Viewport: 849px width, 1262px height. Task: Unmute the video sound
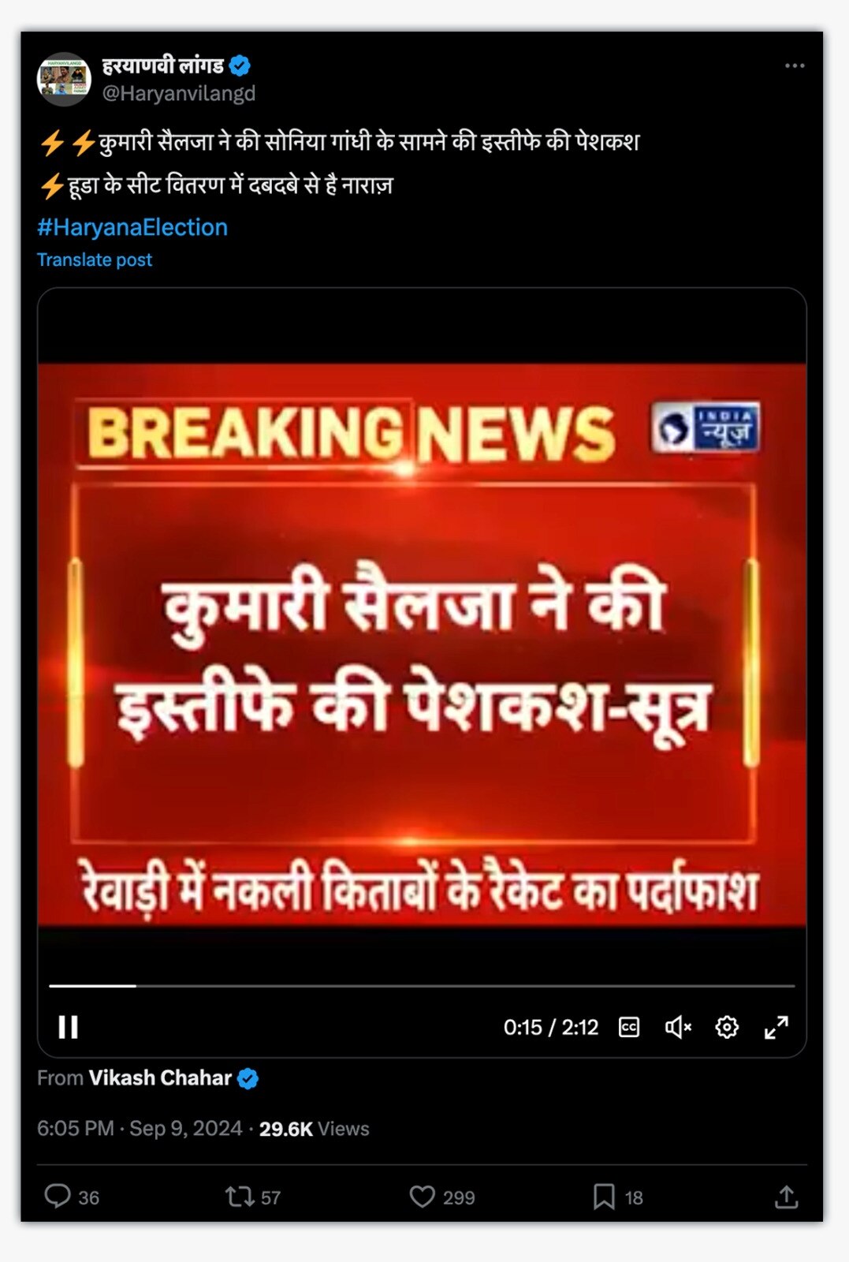click(x=678, y=1027)
